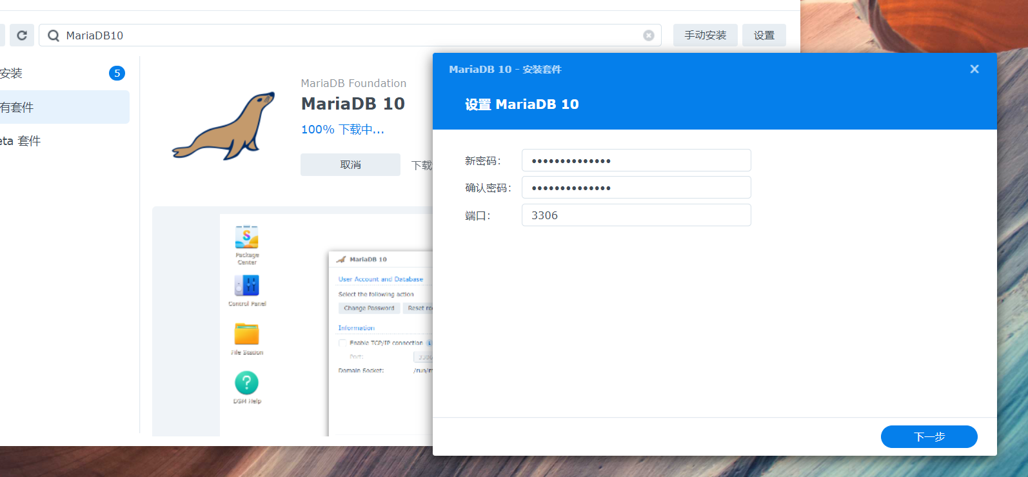Click MariaDB 10 package title
1028x477 pixels.
point(353,104)
